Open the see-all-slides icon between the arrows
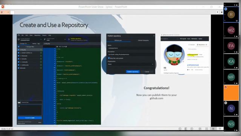Viewport: 241px width, 136px height. point(186,128)
